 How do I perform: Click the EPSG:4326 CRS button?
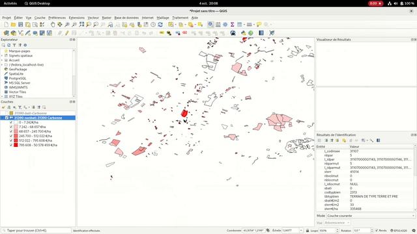click(x=399, y=231)
